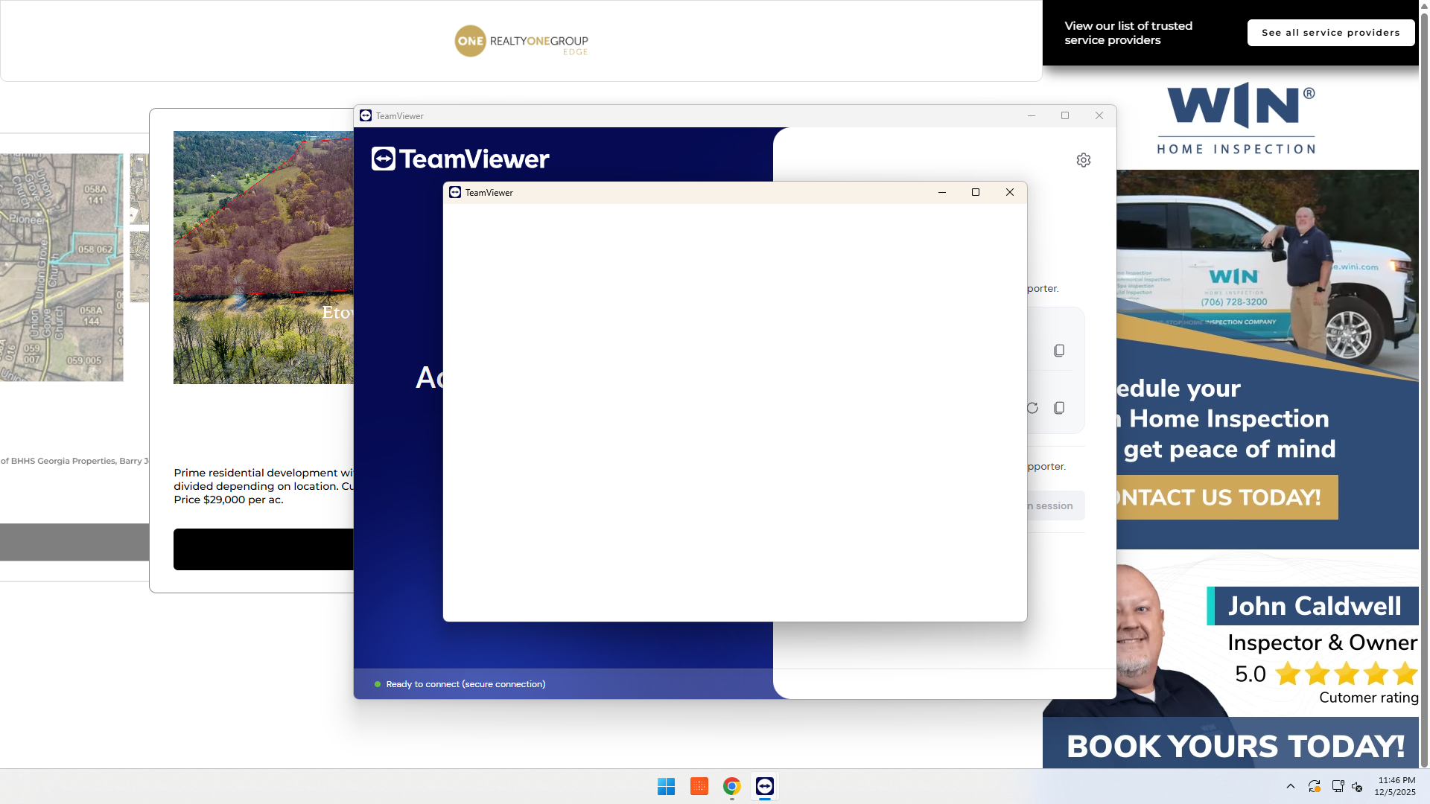
Task: Launch Chrome from the taskbar
Action: [x=731, y=786]
